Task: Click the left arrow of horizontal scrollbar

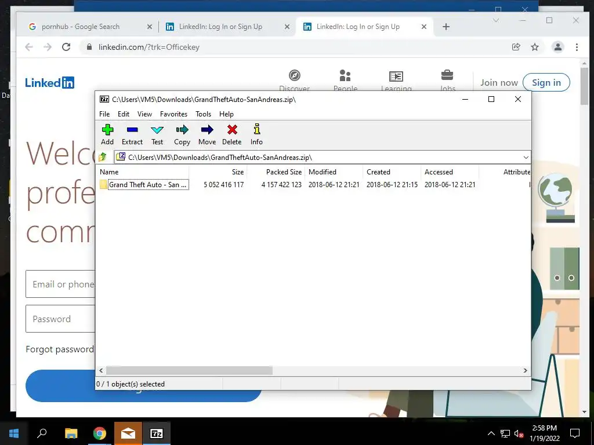Action: coord(101,370)
